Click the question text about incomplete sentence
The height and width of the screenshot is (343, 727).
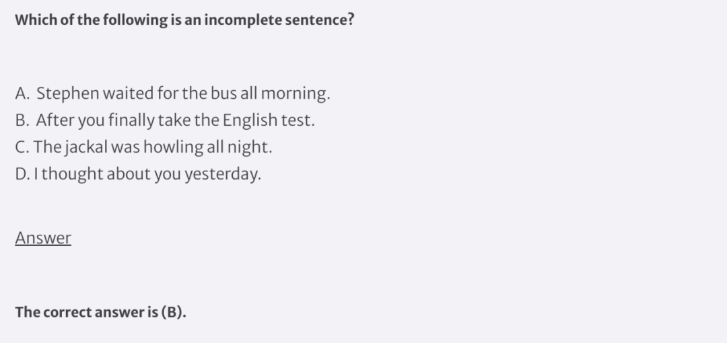pyautogui.click(x=184, y=20)
